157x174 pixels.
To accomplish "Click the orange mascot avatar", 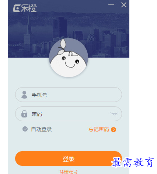I will coord(69,58).
